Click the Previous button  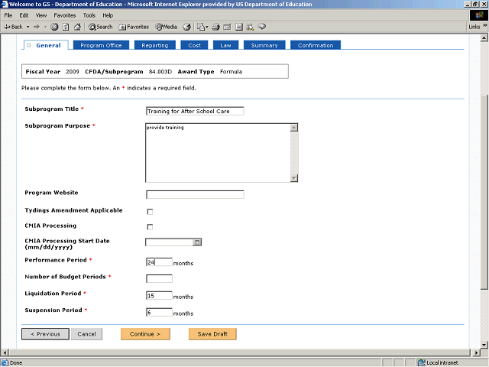45,334
